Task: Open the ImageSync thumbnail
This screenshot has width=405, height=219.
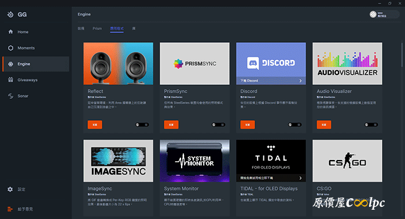Action: pyautogui.click(x=118, y=161)
